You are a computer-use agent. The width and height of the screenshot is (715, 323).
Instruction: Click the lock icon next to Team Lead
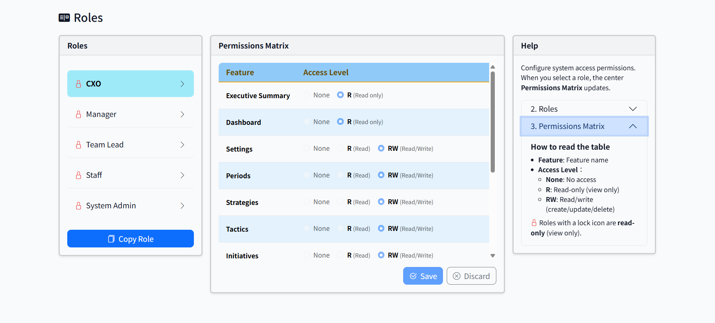pos(79,144)
